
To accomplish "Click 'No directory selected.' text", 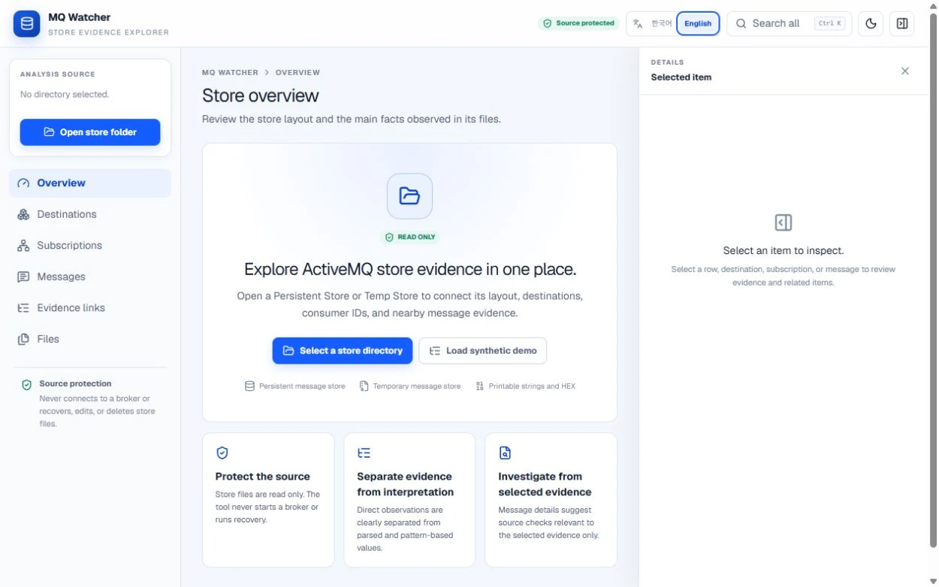I will (x=65, y=95).
